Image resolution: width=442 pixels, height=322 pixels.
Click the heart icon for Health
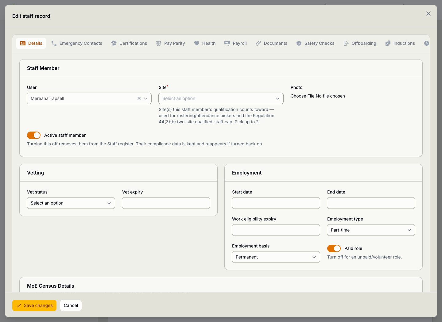(x=197, y=43)
